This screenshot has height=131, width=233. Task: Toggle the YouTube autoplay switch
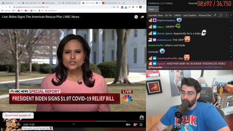(128, 124)
